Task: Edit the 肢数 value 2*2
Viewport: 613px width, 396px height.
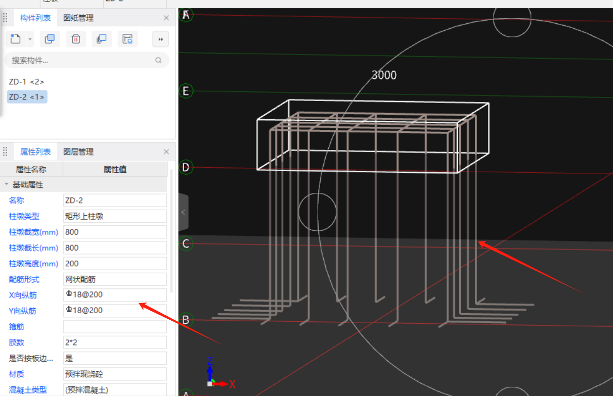Action: click(x=115, y=342)
